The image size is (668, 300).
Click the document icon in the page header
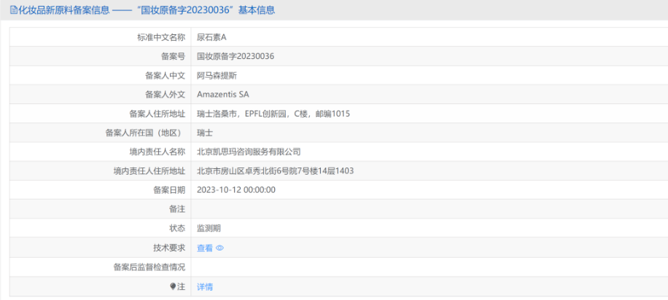(x=13, y=10)
